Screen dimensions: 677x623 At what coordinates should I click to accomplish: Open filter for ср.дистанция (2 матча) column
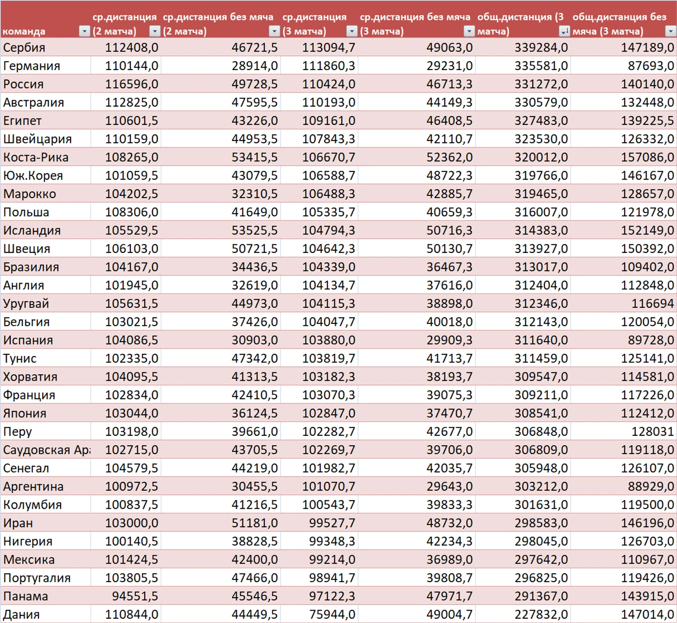pos(154,31)
